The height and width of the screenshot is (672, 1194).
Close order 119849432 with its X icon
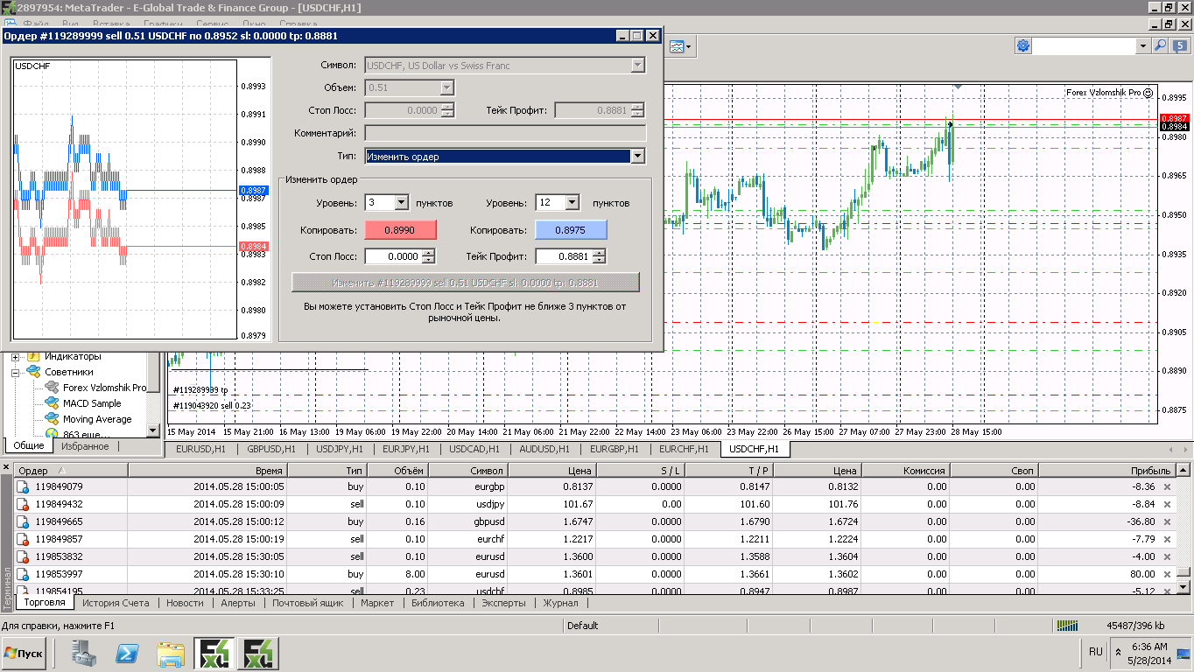1167,504
